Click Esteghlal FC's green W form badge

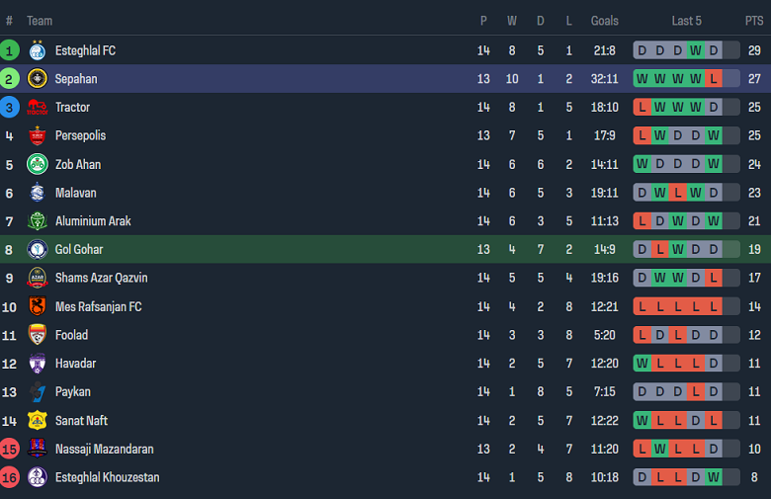click(696, 50)
